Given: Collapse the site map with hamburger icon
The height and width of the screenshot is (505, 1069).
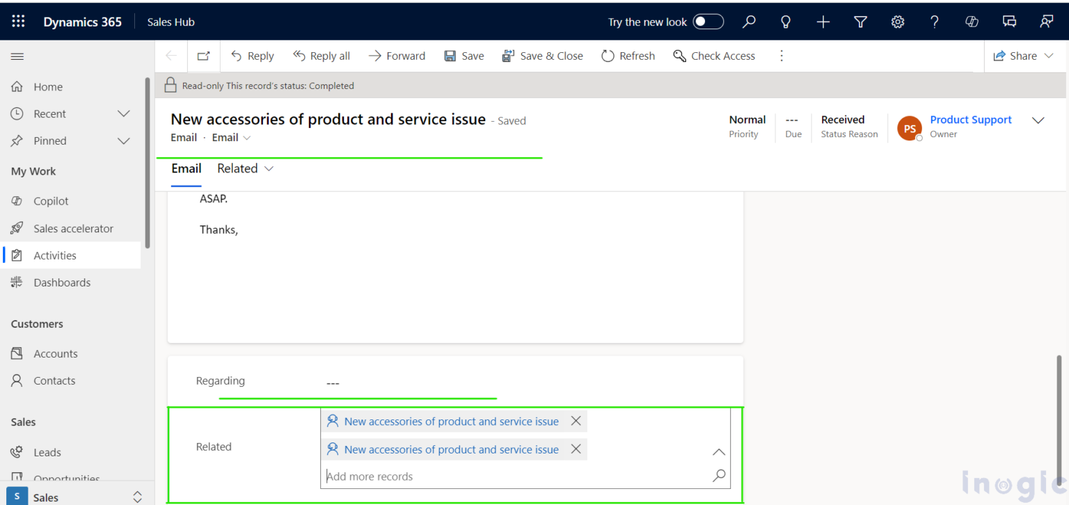Looking at the screenshot, I should 17,56.
